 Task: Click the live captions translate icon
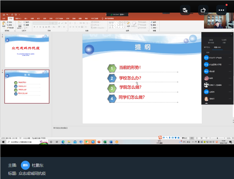pos(186,10)
